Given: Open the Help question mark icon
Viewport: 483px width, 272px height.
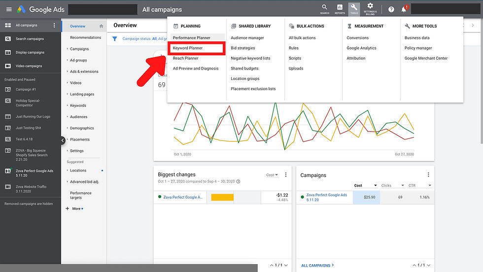Looking at the screenshot, I should coord(391,9).
